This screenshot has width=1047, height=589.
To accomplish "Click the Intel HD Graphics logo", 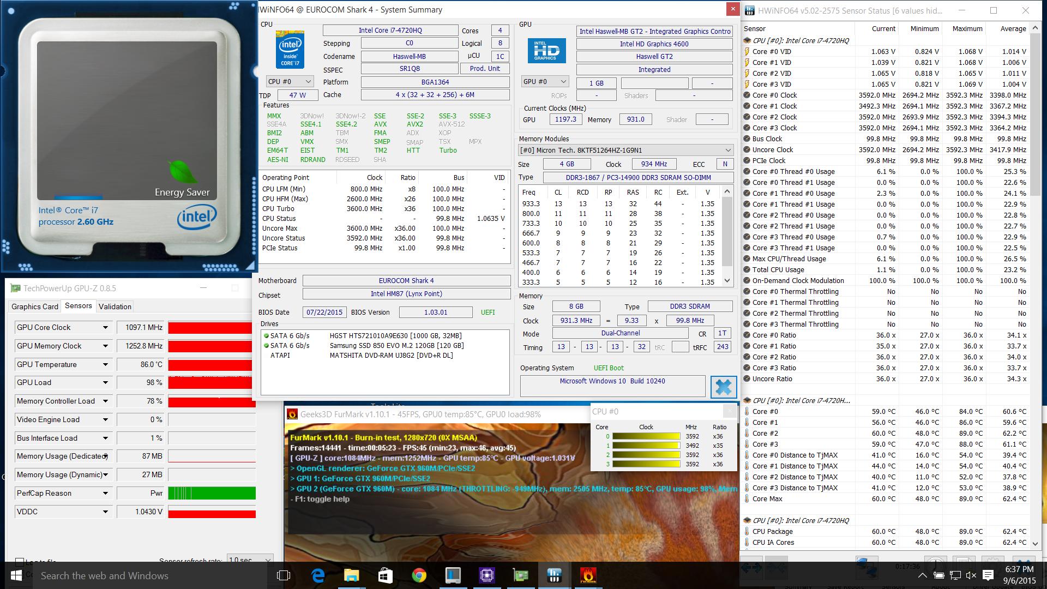I will (x=546, y=51).
